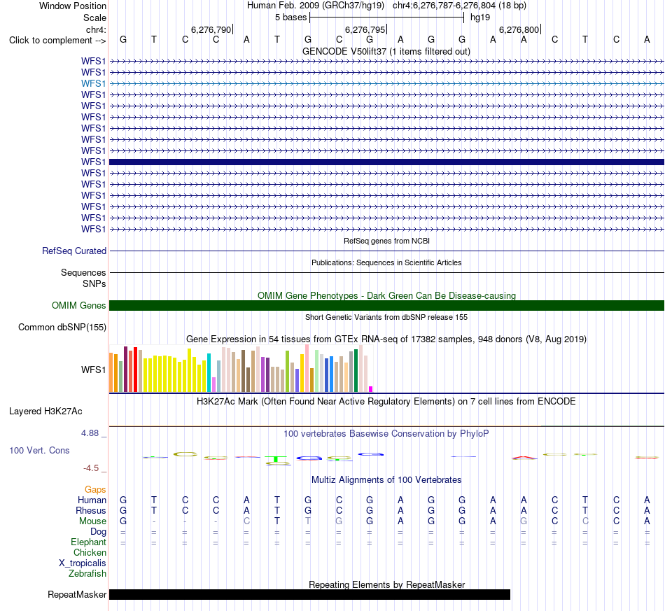Open the OMIM Gene Phenotypes track title
This screenshot has height=611, width=665.
(x=386, y=295)
